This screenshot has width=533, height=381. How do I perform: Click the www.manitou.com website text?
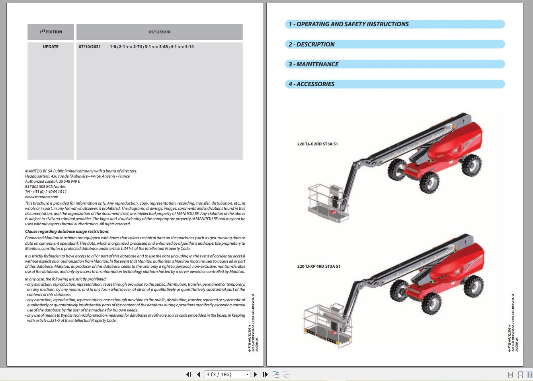tap(41, 197)
